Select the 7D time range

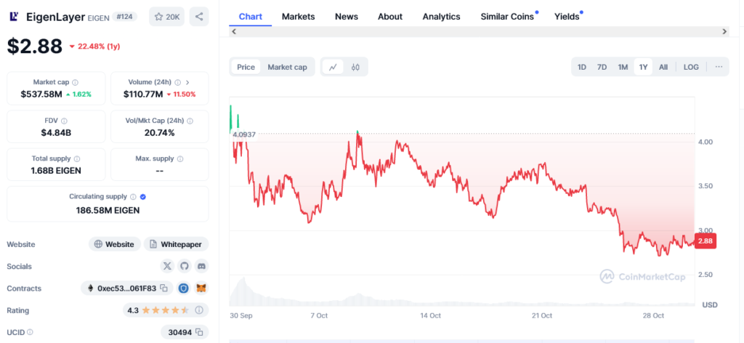[602, 67]
